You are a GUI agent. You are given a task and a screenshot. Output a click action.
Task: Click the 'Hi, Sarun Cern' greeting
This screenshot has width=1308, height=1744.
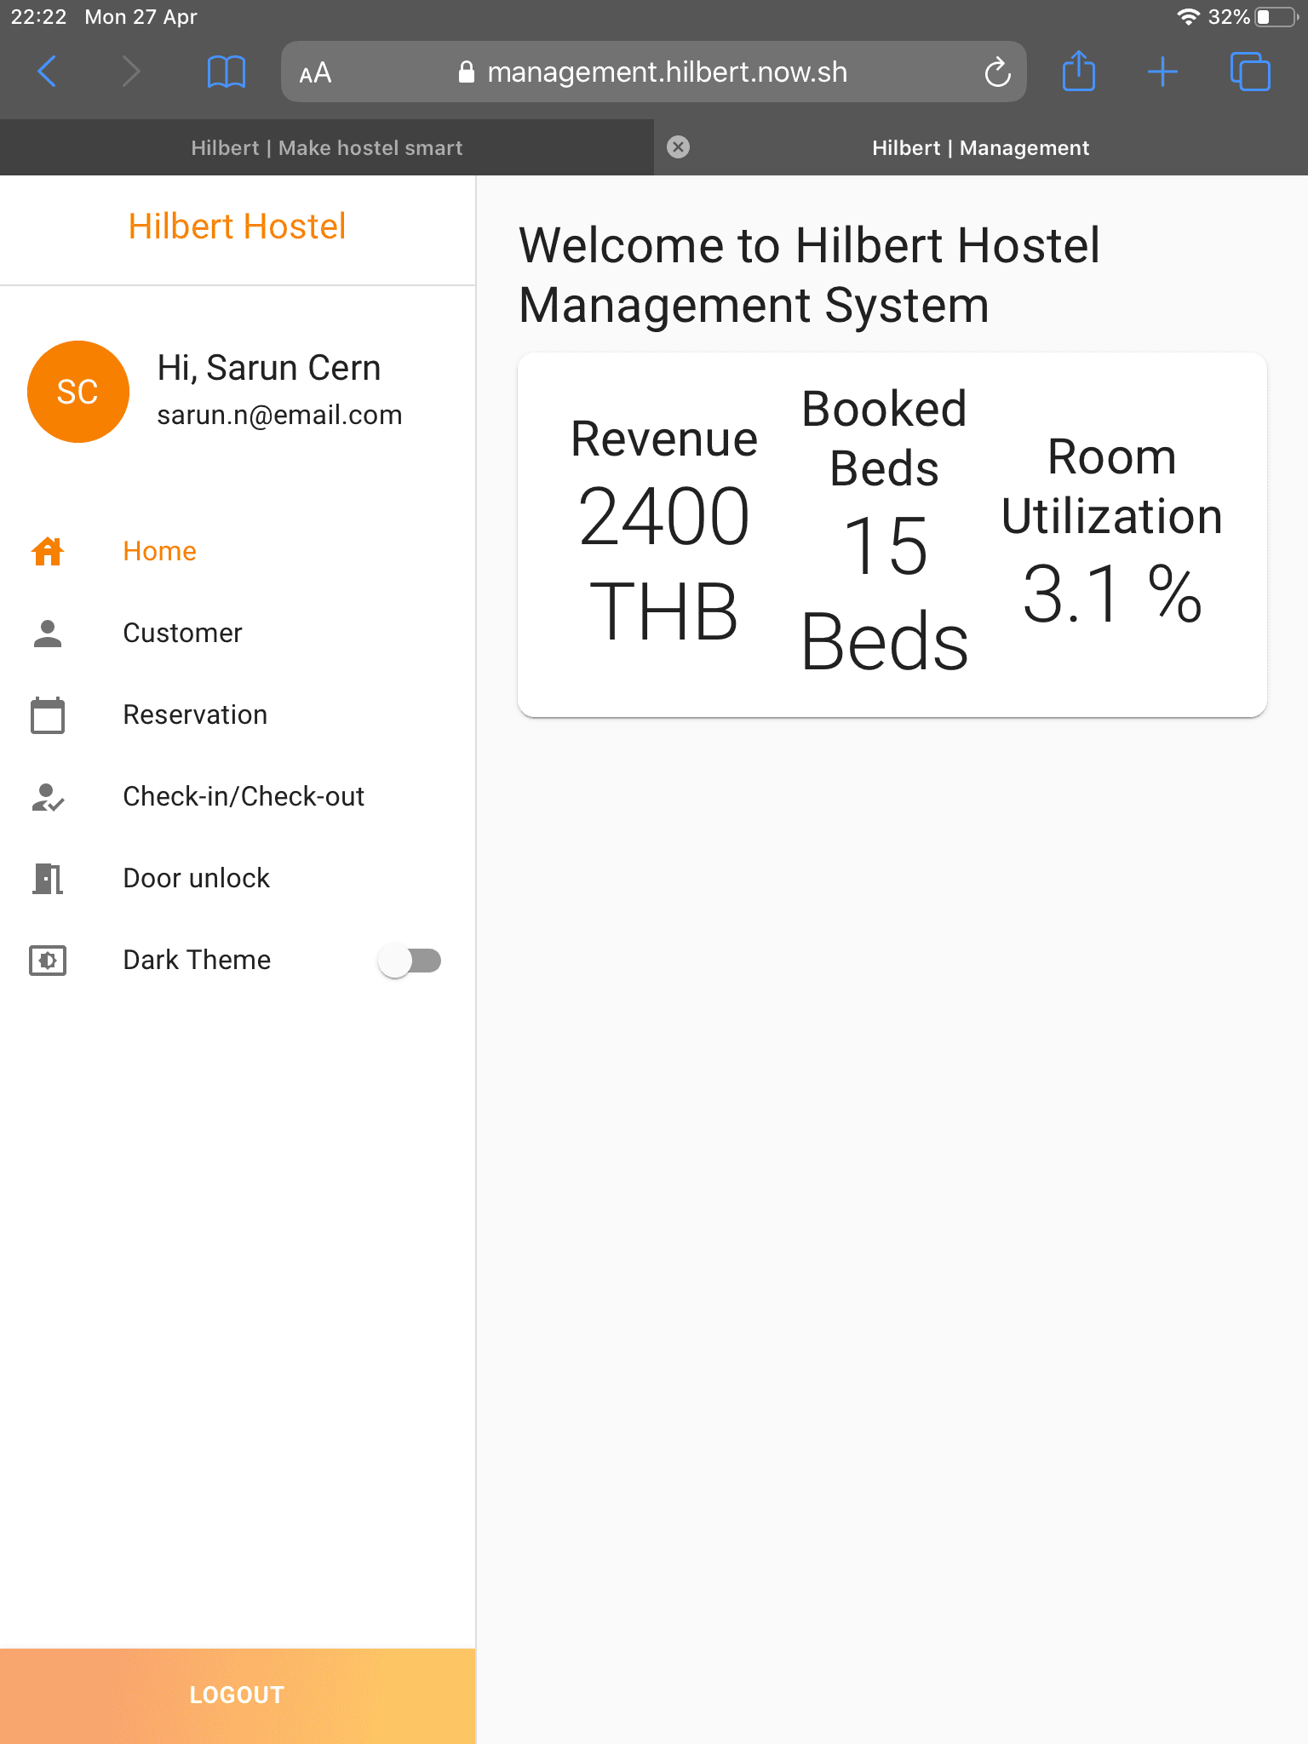(x=269, y=368)
